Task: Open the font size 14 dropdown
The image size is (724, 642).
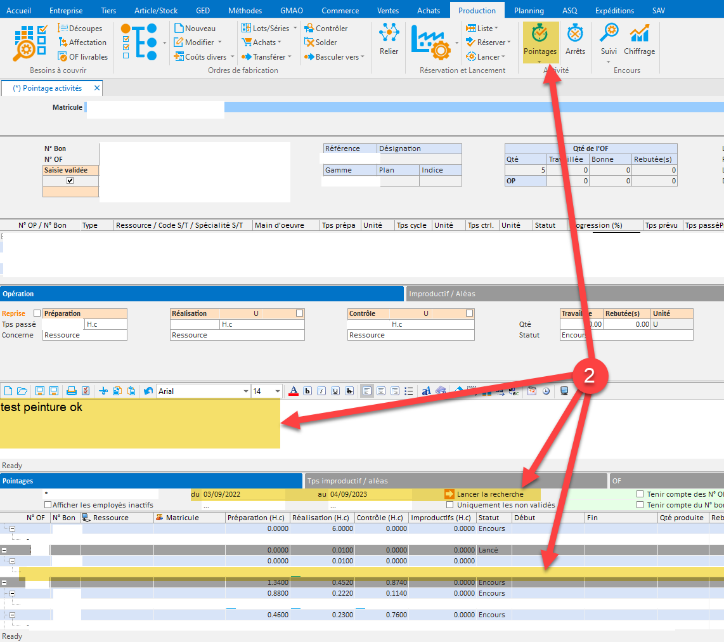Action: (x=277, y=391)
